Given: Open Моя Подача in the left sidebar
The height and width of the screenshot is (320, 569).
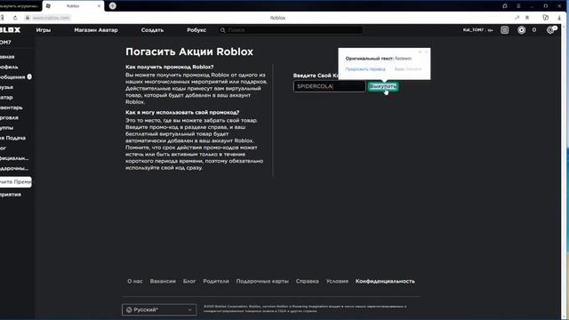Looking at the screenshot, I should click(x=12, y=138).
